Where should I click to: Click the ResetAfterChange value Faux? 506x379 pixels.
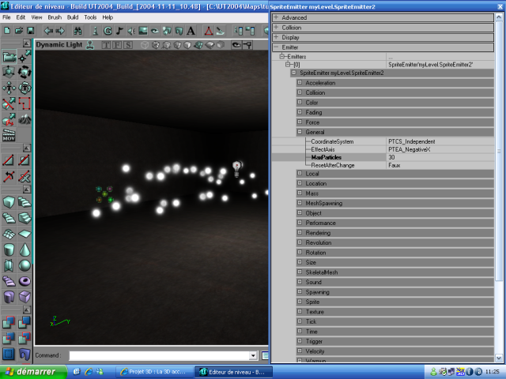395,165
